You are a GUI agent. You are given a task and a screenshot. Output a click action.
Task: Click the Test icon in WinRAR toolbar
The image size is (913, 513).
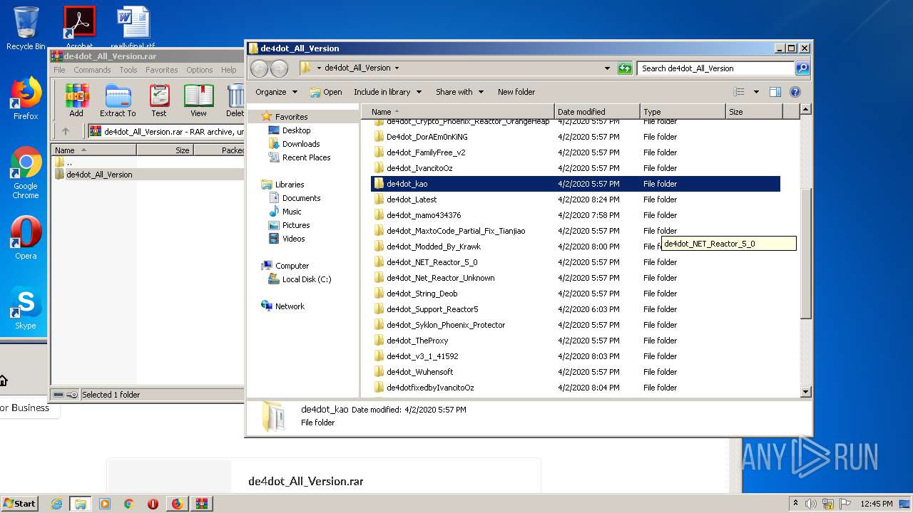pos(159,100)
